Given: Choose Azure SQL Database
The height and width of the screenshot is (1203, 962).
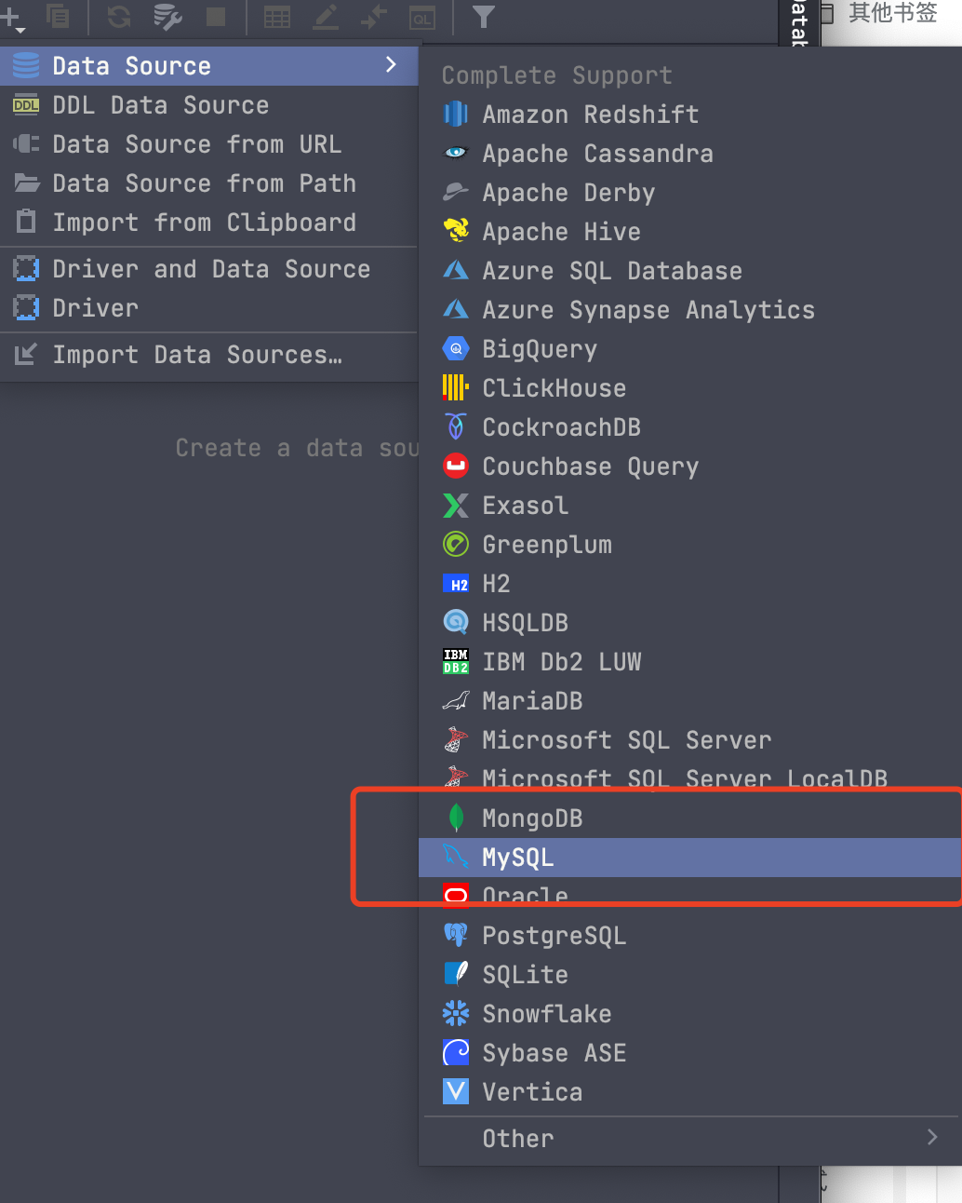Looking at the screenshot, I should tap(690, 271).
